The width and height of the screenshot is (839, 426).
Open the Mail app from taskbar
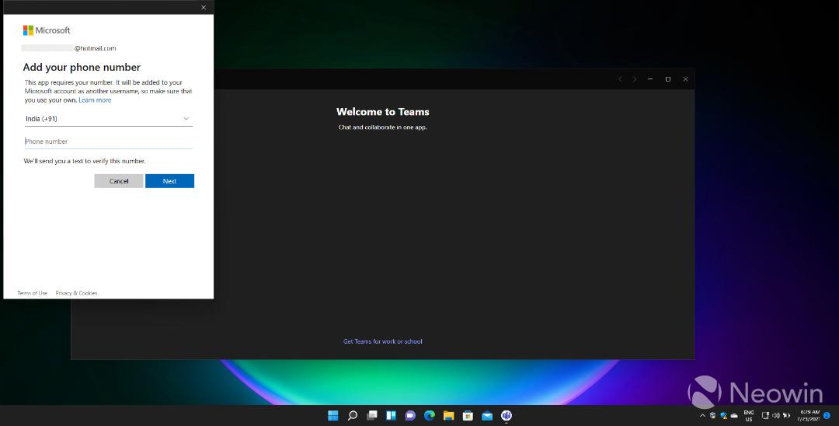click(x=487, y=415)
